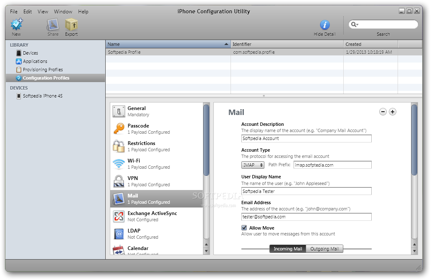Click the New profile toolbar icon
The image size is (431, 280).
[16, 25]
